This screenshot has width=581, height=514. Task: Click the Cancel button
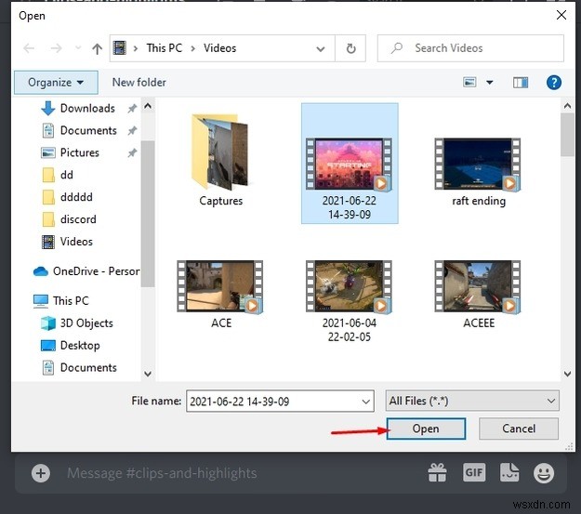pos(518,428)
